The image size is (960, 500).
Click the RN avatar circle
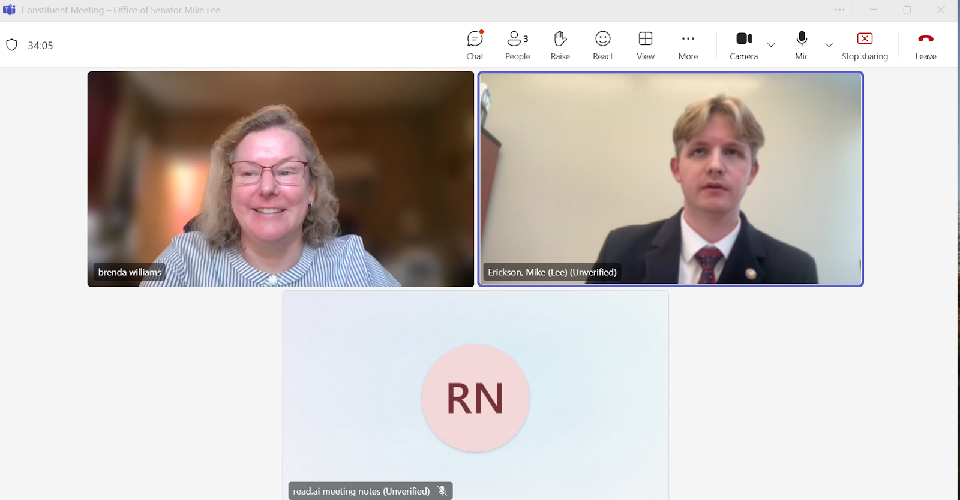point(475,397)
